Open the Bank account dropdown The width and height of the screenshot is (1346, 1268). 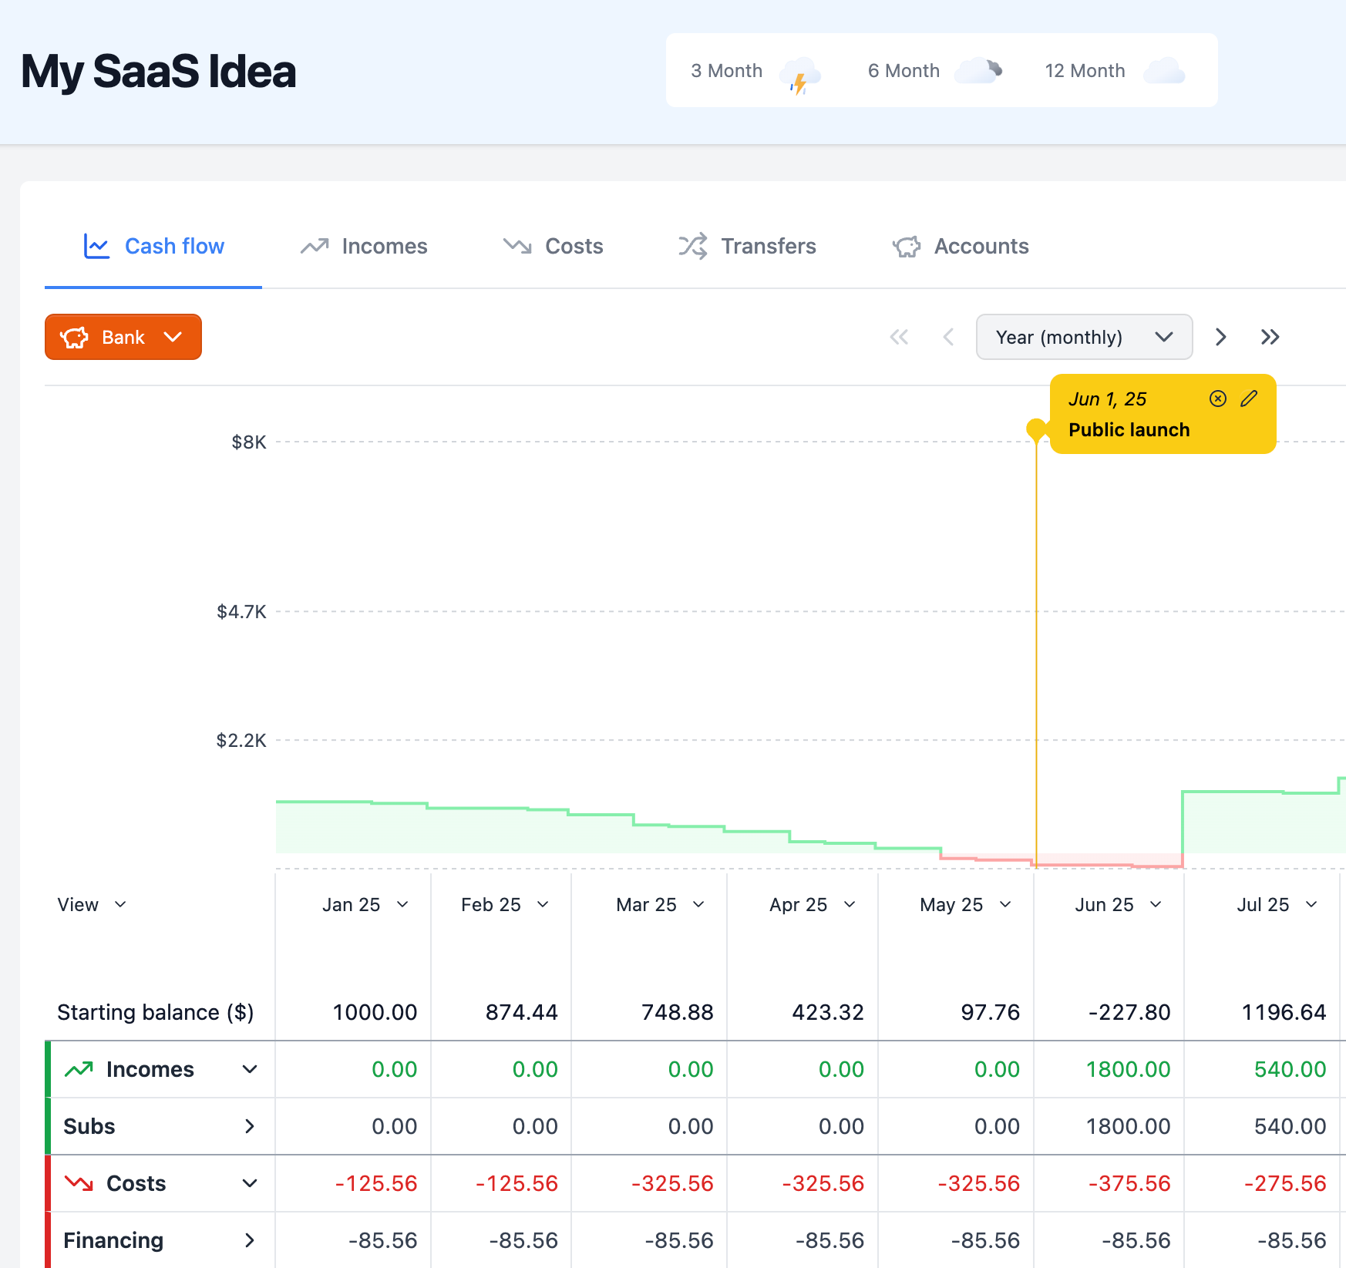click(x=123, y=337)
